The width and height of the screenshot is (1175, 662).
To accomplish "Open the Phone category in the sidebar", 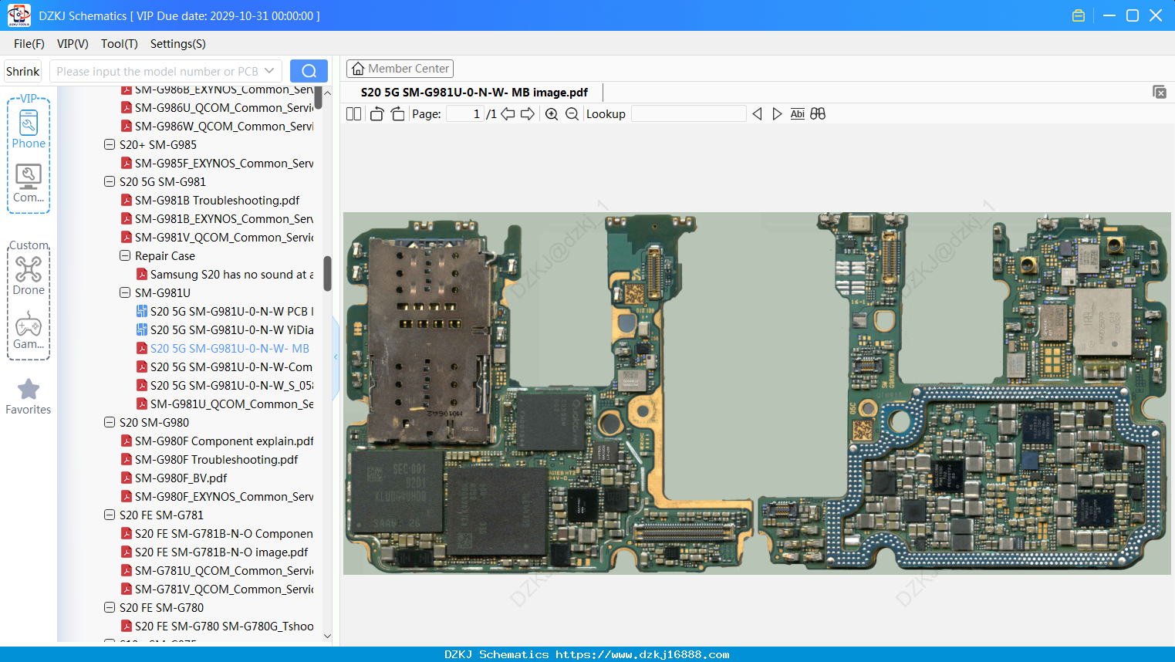I will [x=29, y=130].
